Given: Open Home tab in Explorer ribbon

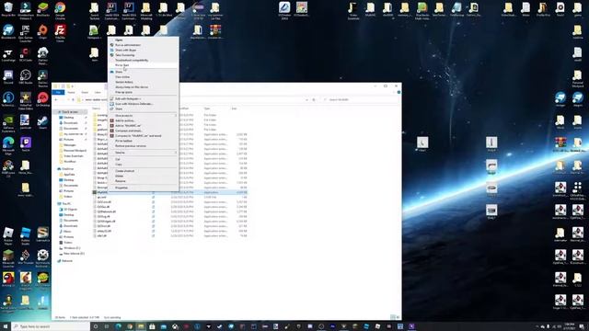Looking at the screenshot, I should pos(72,92).
